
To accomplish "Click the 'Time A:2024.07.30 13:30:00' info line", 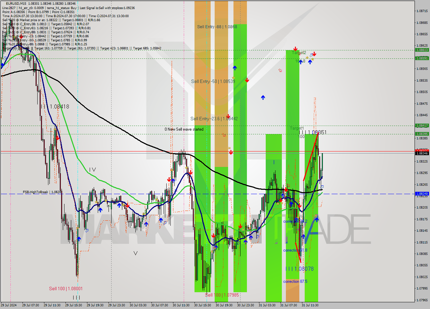I will click(22, 16).
